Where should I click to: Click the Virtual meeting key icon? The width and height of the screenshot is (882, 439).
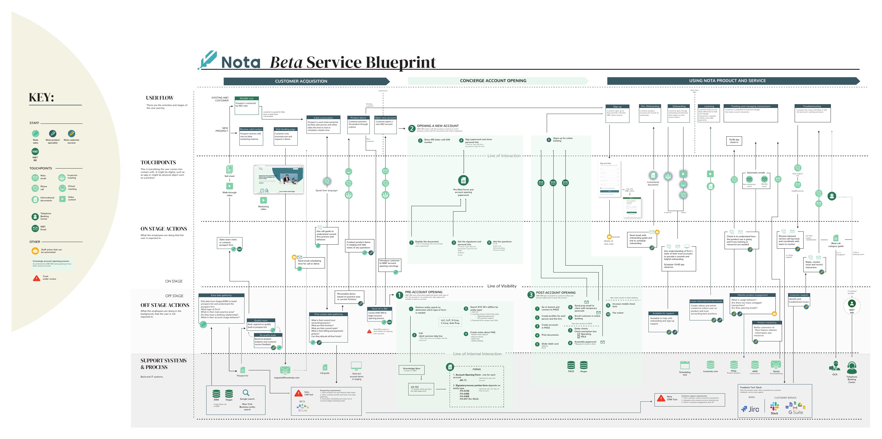pyautogui.click(x=62, y=188)
